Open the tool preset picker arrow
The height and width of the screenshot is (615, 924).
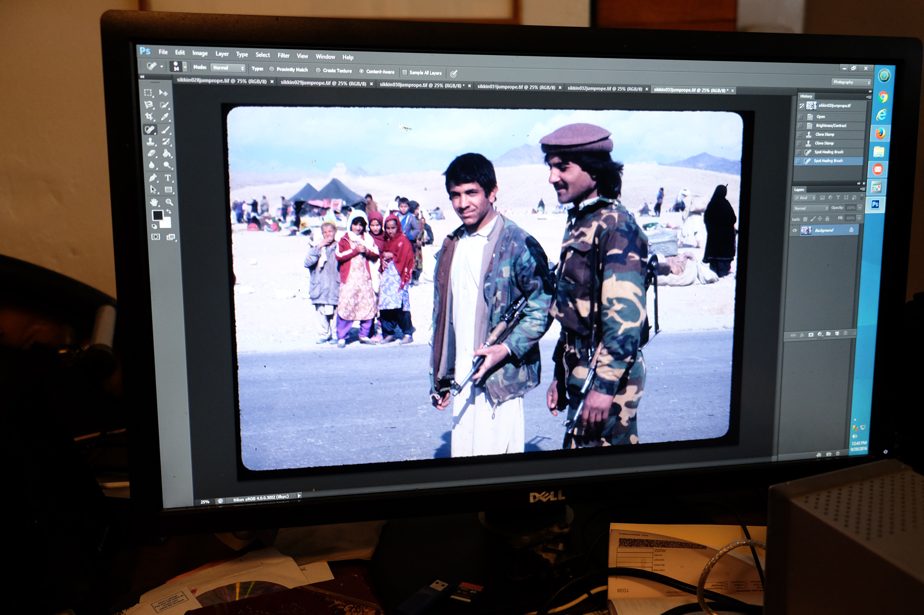[161, 66]
